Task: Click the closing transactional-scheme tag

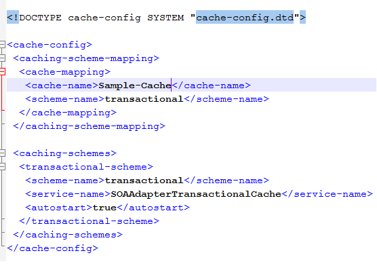Action: click(90, 221)
